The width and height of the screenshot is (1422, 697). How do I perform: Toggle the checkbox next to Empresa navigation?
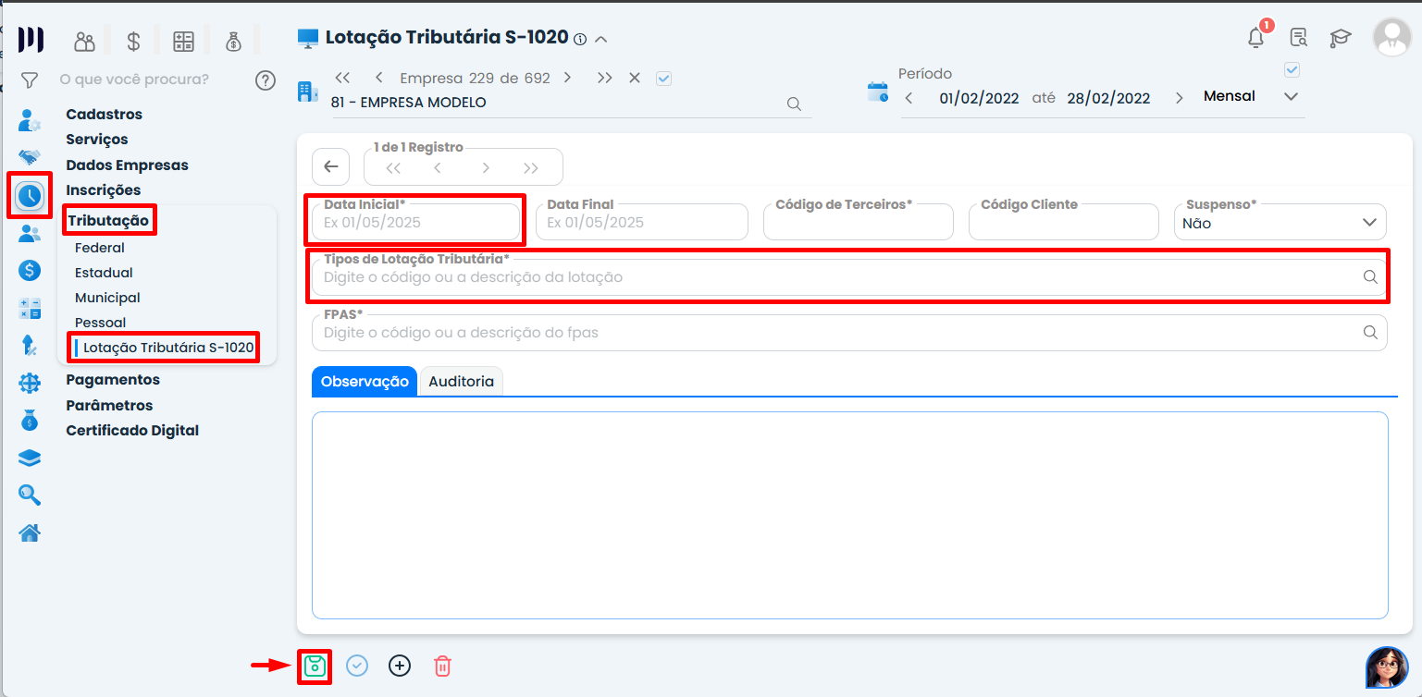pos(663,79)
